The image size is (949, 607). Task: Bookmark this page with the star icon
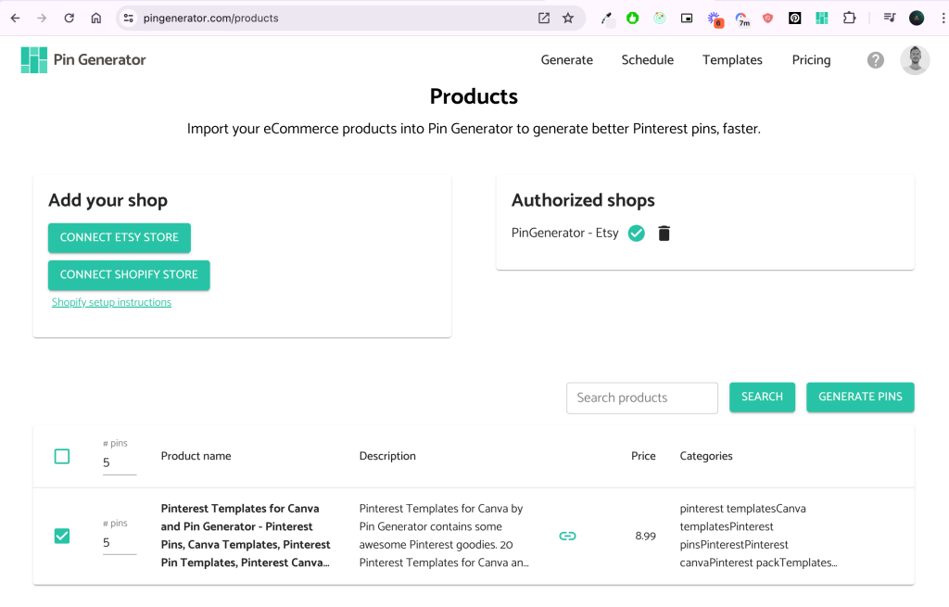coord(568,18)
